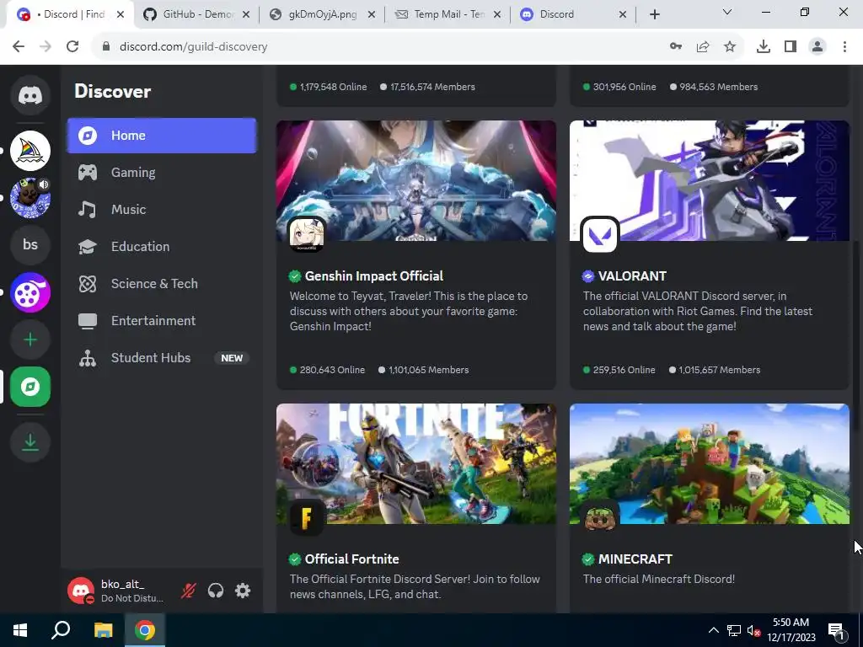Open the 'bs' server icon
The width and height of the screenshot is (863, 647).
click(x=30, y=245)
